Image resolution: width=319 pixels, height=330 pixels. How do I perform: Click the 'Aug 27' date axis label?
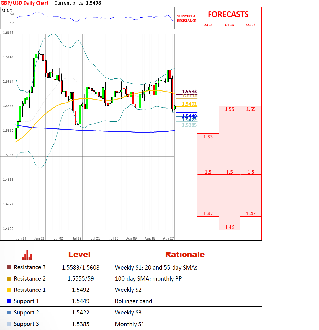coord(168,238)
